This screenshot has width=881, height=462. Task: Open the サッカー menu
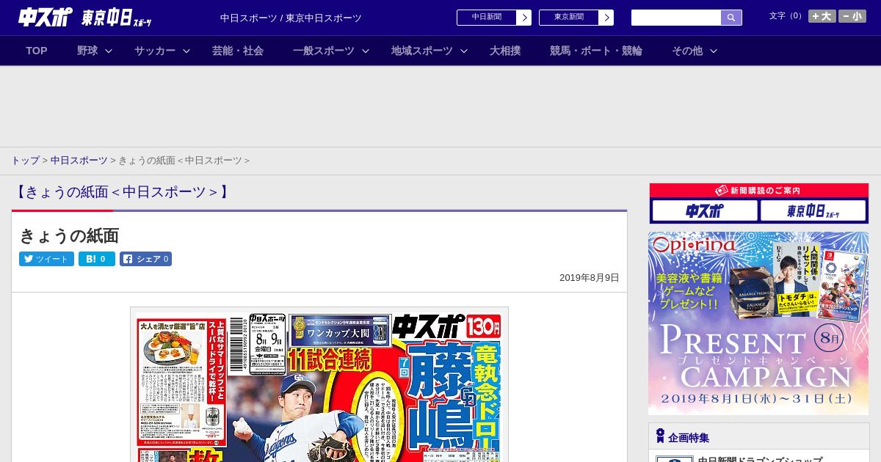point(155,51)
